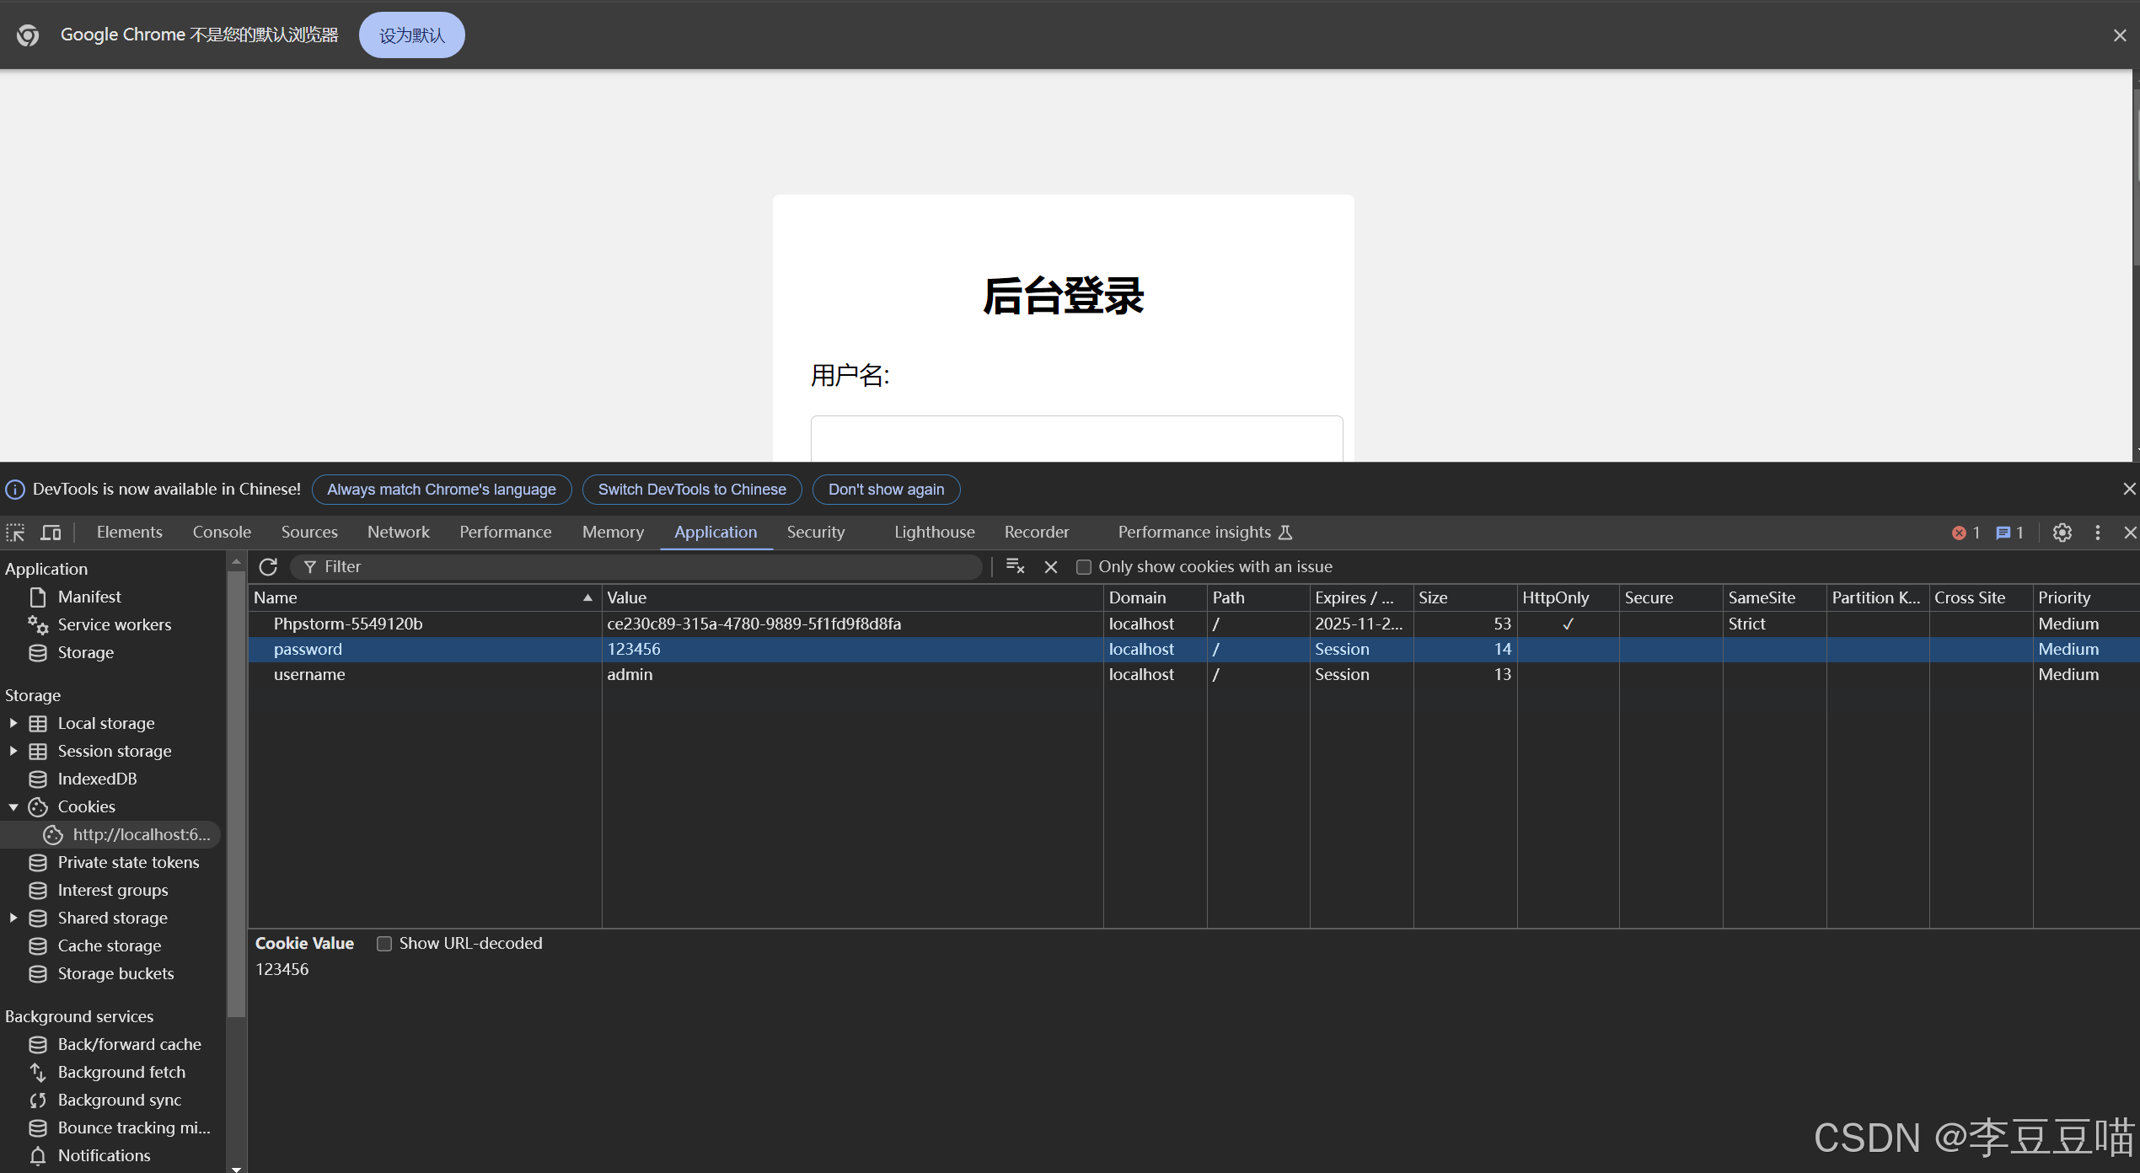Image resolution: width=2140 pixels, height=1173 pixels.
Task: Enable Only show cookies with an issue
Action: click(1084, 566)
